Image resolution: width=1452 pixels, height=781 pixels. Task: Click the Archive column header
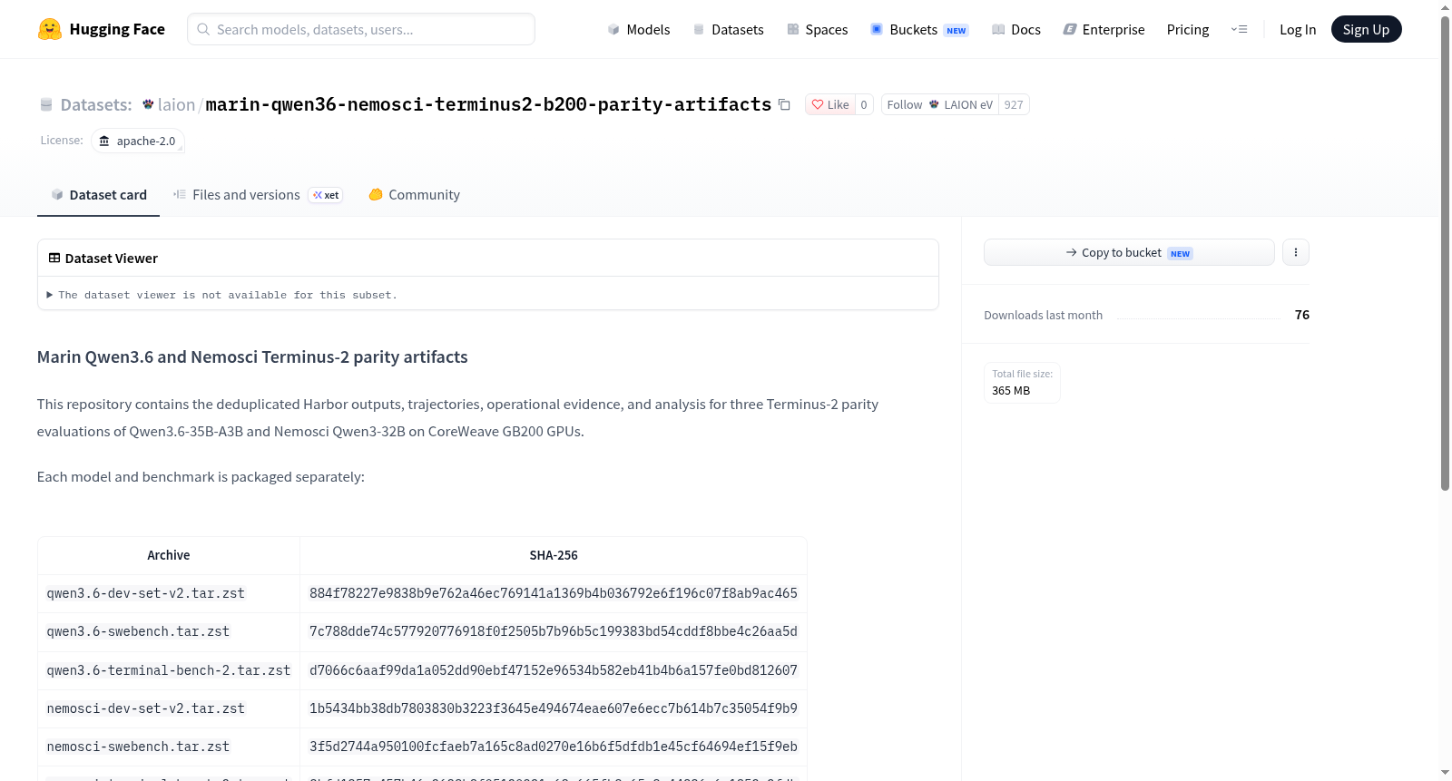169,555
